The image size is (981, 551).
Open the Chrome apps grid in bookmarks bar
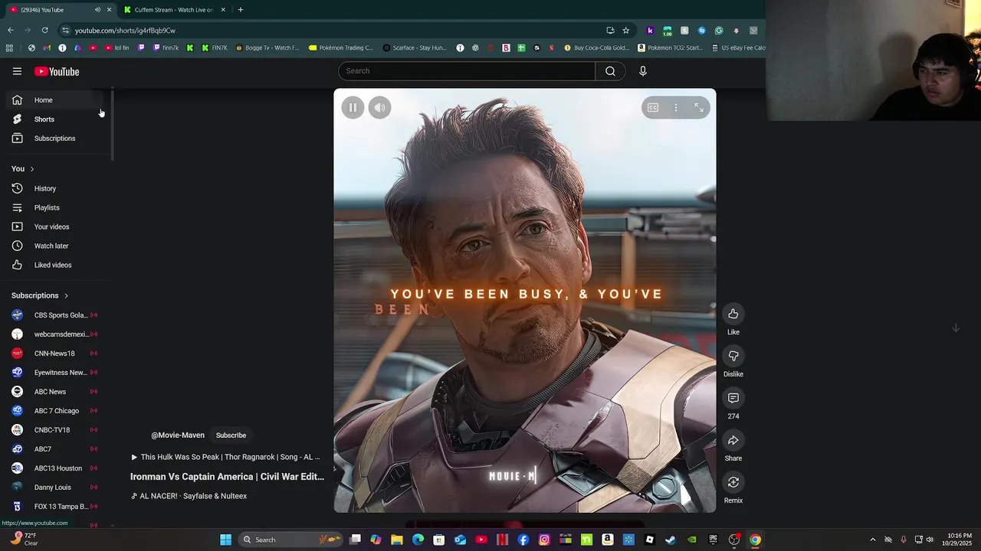9,47
